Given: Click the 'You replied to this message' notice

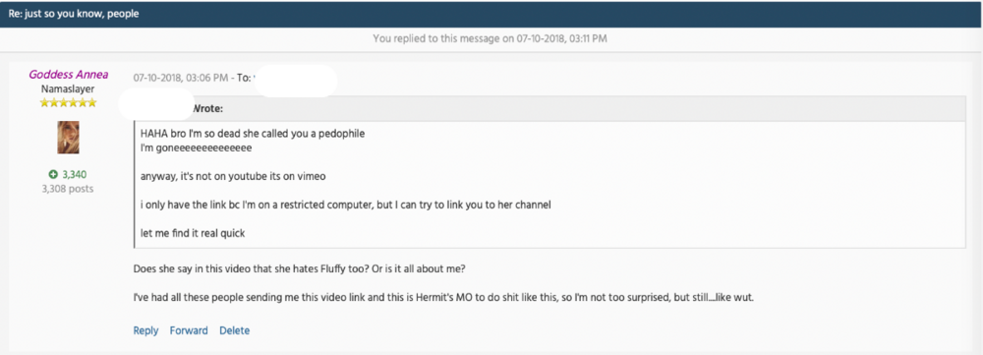Looking at the screenshot, I should pos(490,39).
